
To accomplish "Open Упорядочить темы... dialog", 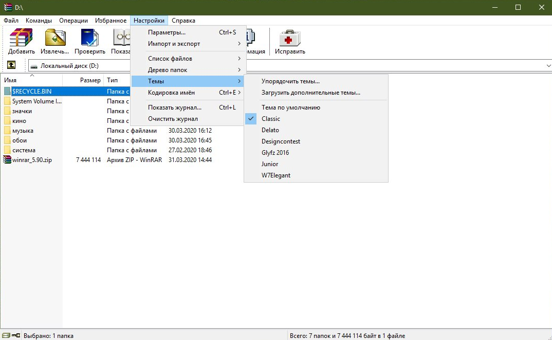I will (316, 81).
